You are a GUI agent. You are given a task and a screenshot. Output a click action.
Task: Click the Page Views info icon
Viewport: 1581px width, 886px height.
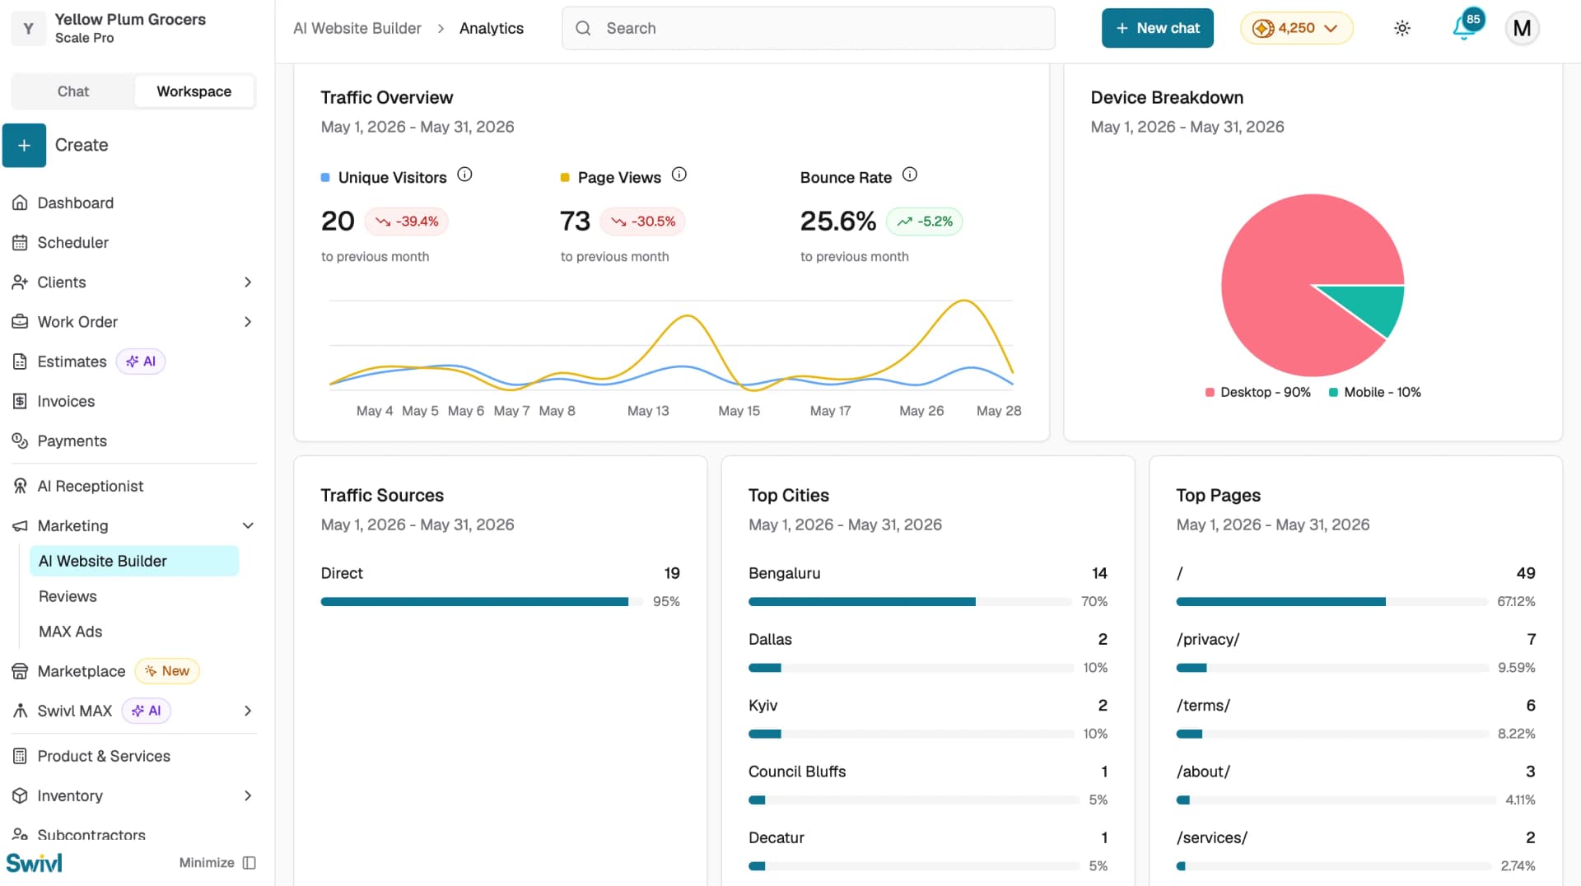pos(679,175)
